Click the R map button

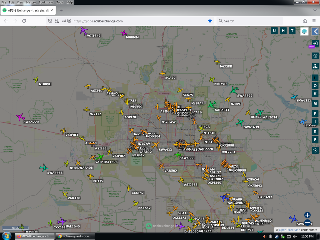tap(315, 132)
